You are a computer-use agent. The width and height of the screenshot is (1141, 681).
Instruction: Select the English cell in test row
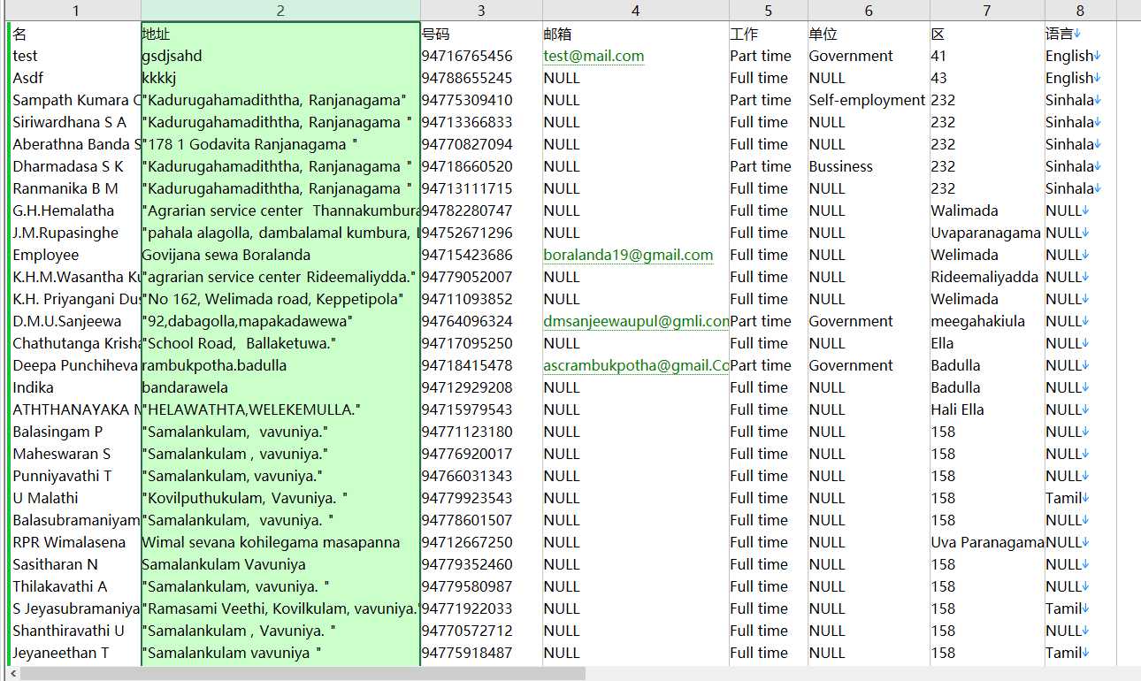click(x=1080, y=56)
